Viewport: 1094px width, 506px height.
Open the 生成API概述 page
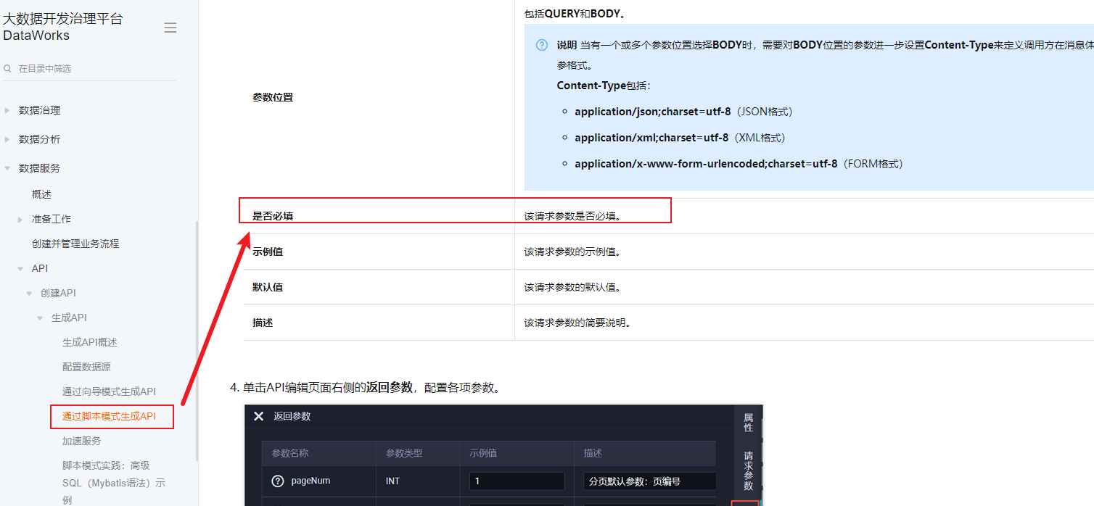[x=90, y=342]
